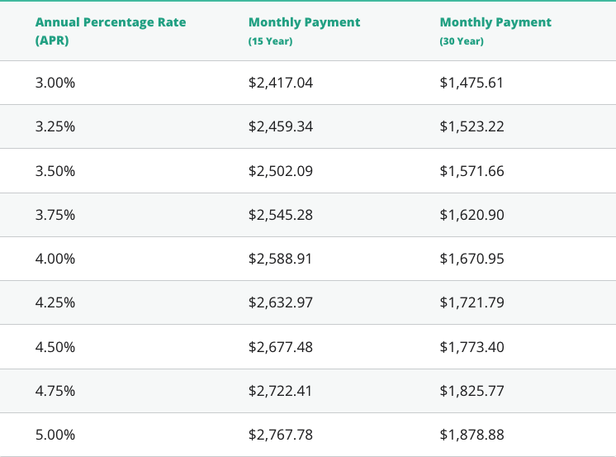Viewport: 616px width, 457px height.
Task: Select the $1,475.61 30-year payment
Action: [471, 83]
